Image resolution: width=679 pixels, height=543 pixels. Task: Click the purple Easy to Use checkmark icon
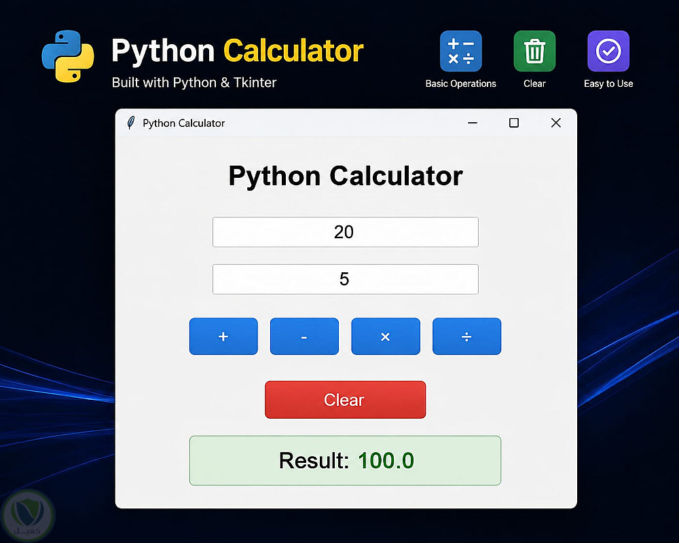[608, 51]
